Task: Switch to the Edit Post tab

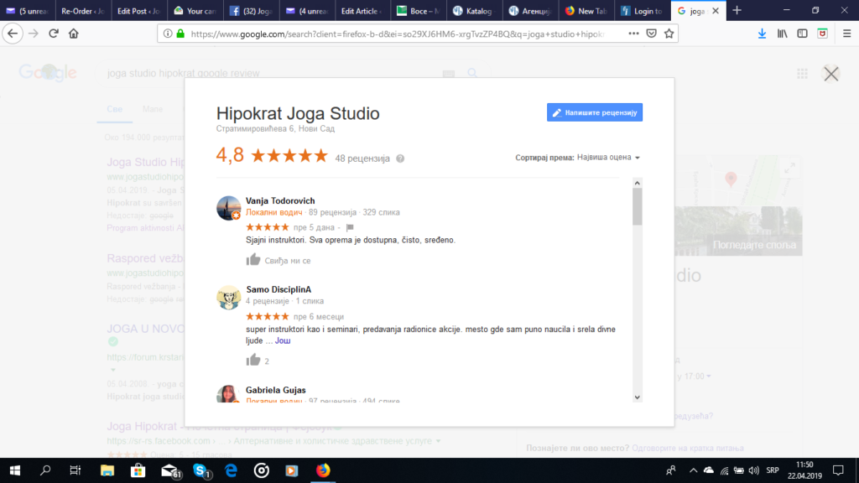Action: click(138, 10)
